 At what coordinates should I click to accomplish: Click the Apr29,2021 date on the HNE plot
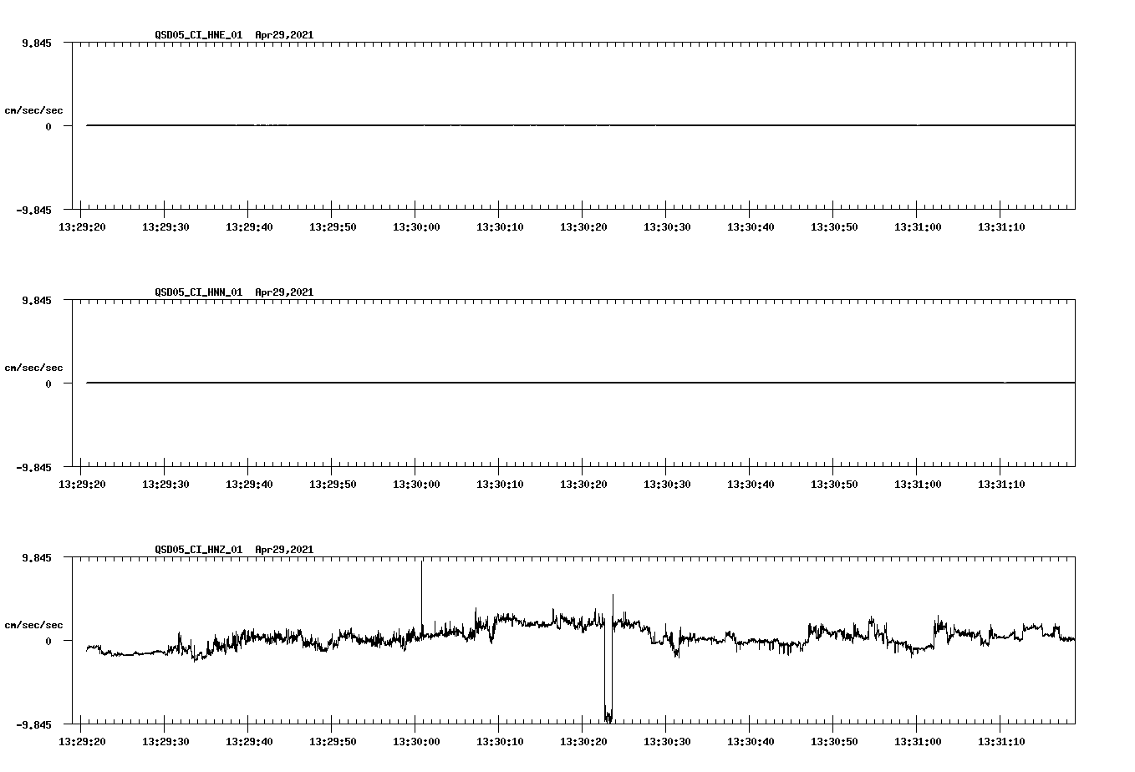coord(284,36)
